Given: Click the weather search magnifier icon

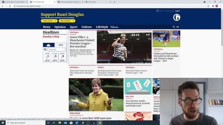Looking at the screenshot, I should pyautogui.click(x=45, y=49).
